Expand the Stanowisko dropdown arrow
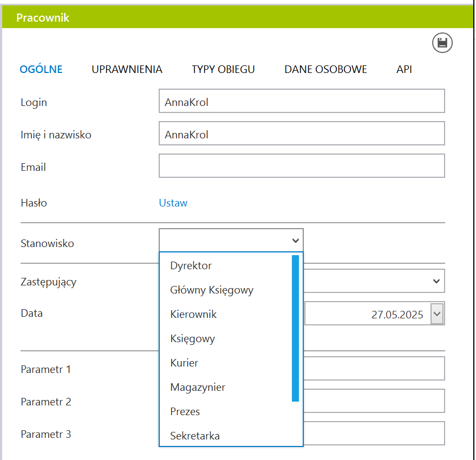Screen dimensions: 476x460 tap(295, 241)
